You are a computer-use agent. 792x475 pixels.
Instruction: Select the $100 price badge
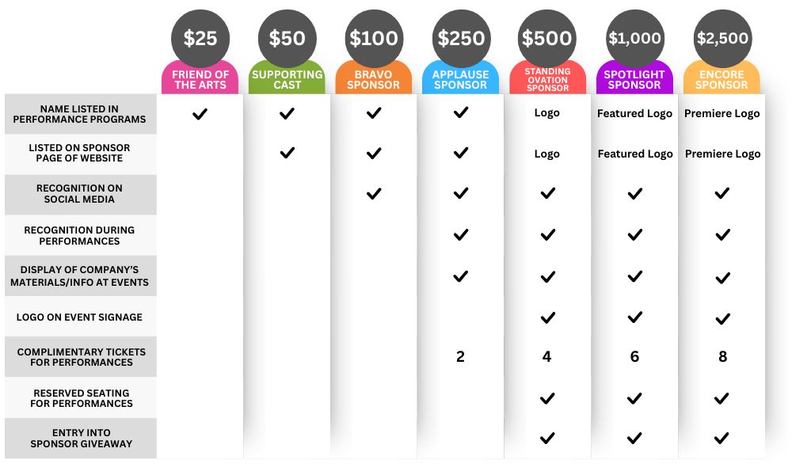click(374, 38)
